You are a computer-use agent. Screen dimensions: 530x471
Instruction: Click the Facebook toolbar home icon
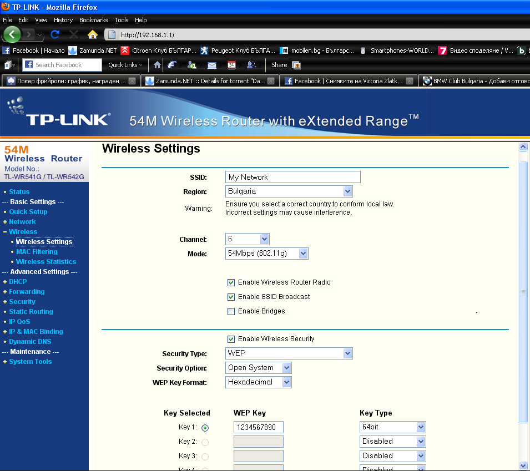(157, 65)
